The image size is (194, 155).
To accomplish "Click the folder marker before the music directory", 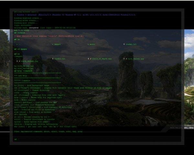I will (88, 44).
